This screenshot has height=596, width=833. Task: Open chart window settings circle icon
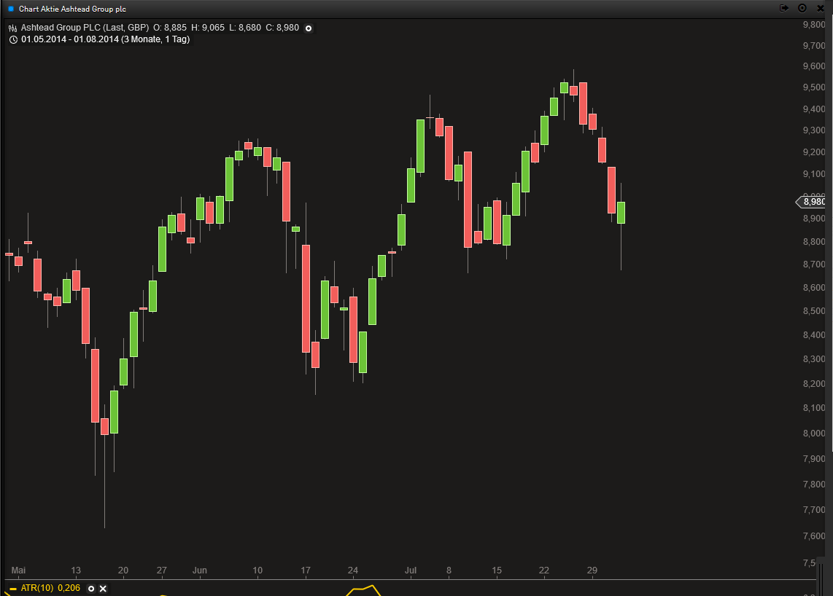pos(802,8)
